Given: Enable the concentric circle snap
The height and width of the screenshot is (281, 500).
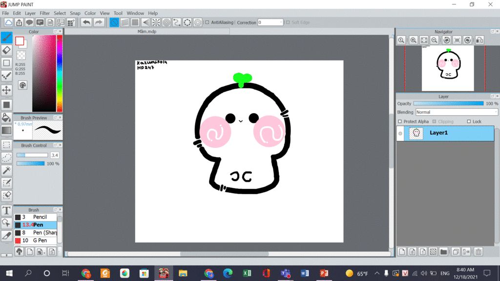Looking at the screenshot, I should [167, 22].
